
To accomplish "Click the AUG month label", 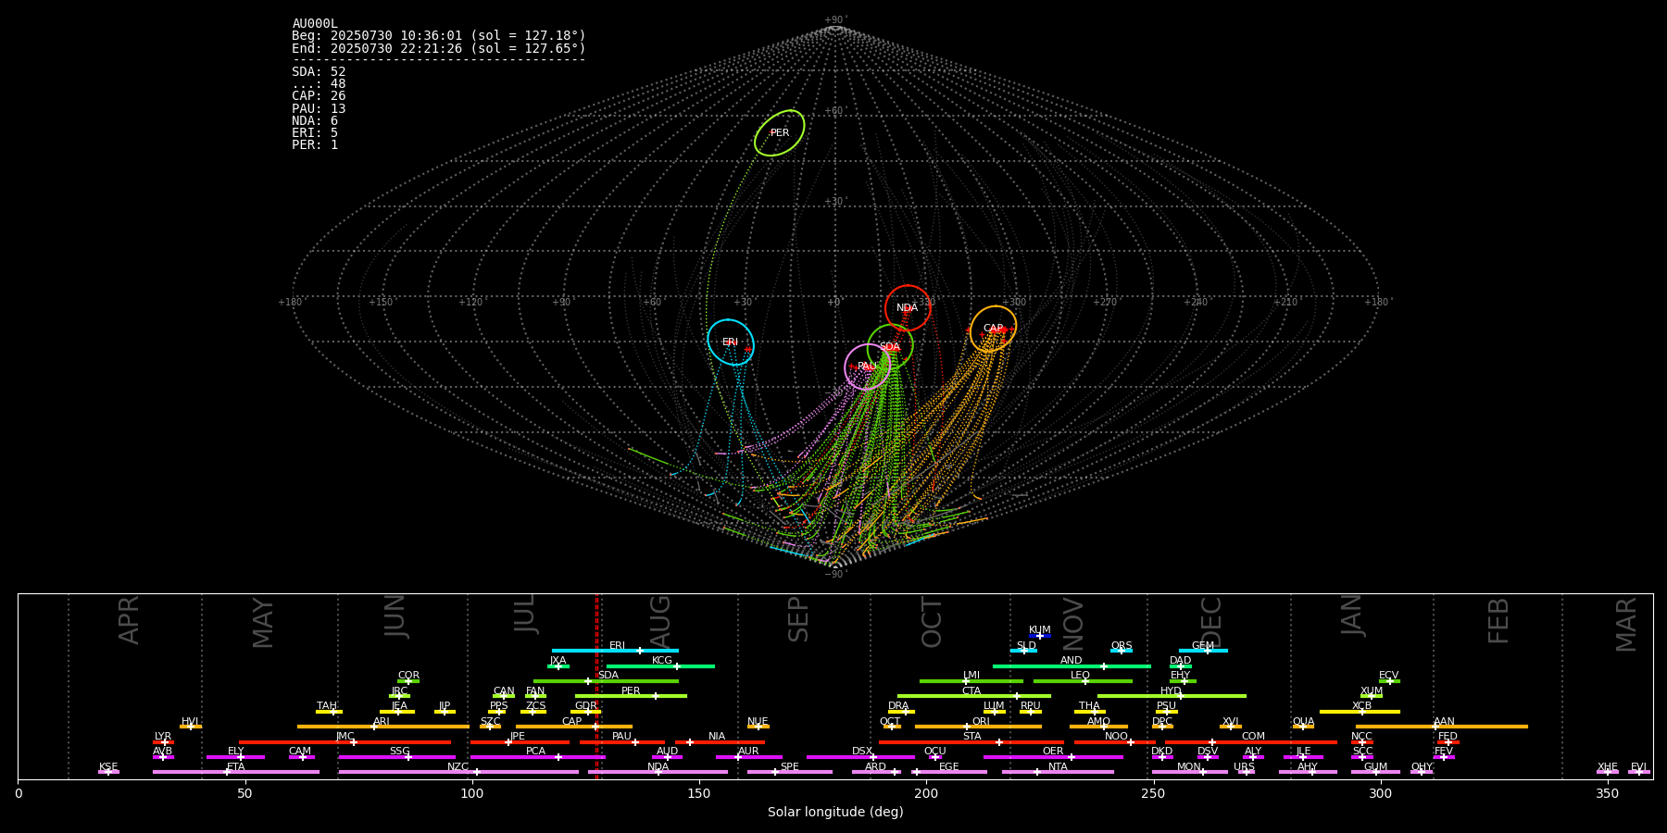I will 659,621.
